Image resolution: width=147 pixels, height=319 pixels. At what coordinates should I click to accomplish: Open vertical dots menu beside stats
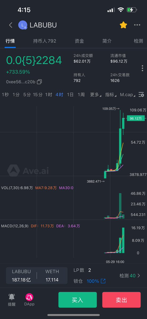(142, 68)
